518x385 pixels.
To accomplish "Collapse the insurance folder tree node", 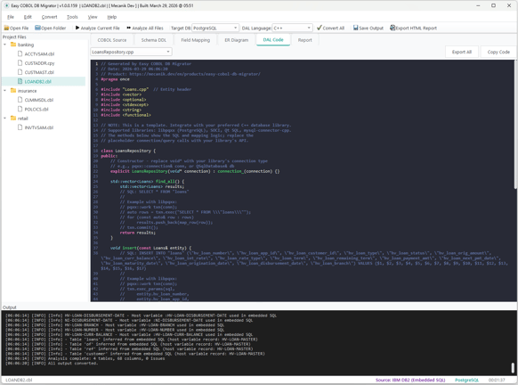I will coord(5,90).
